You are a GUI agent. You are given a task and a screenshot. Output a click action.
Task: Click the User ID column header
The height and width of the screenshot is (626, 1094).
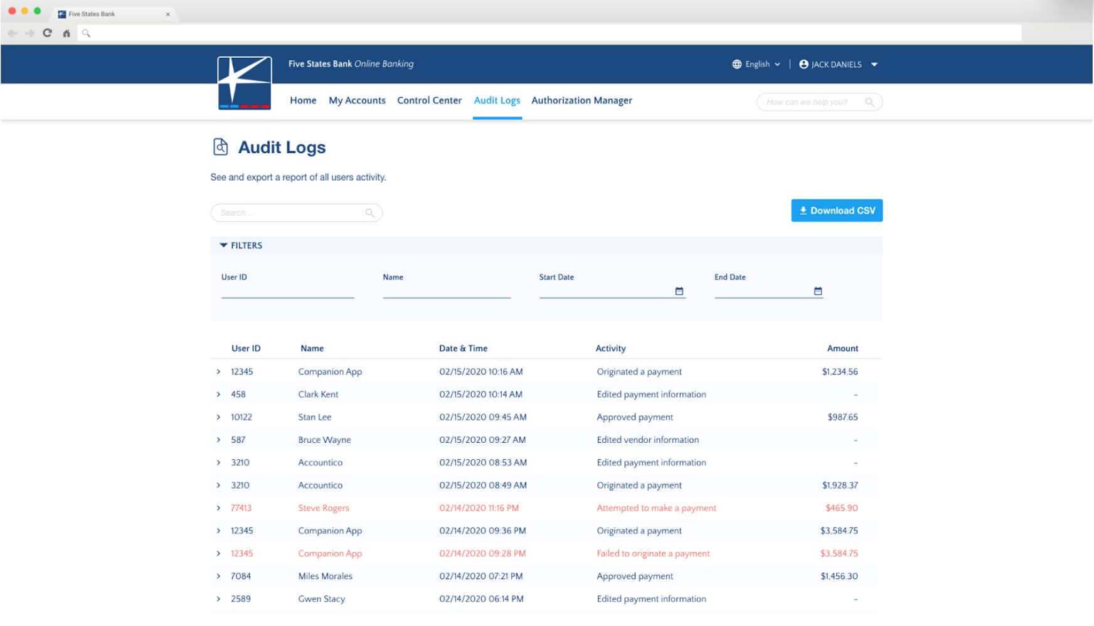(x=246, y=349)
